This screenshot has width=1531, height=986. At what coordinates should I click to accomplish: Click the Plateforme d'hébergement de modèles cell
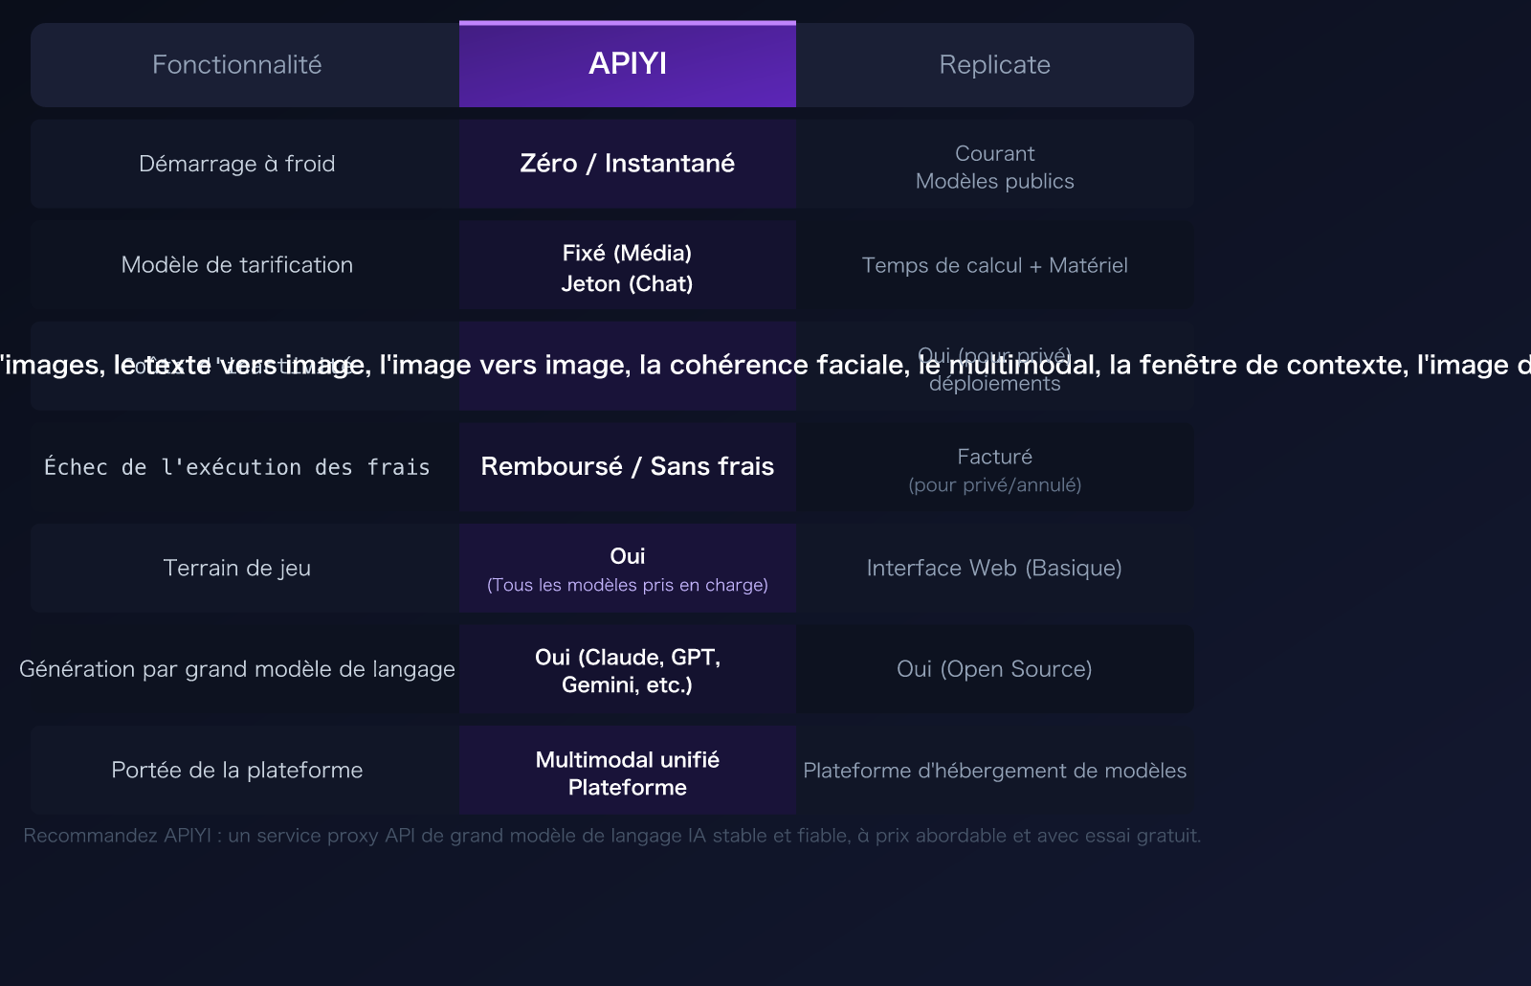click(x=995, y=770)
